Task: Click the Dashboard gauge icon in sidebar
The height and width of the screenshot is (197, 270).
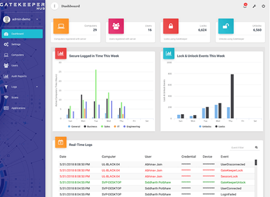Action: tap(6, 34)
